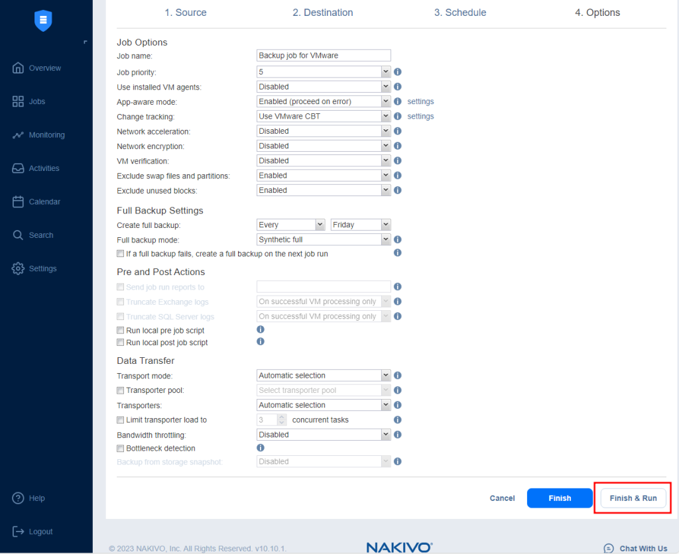
Task: Open the Transport mode dropdown
Action: tap(324, 375)
